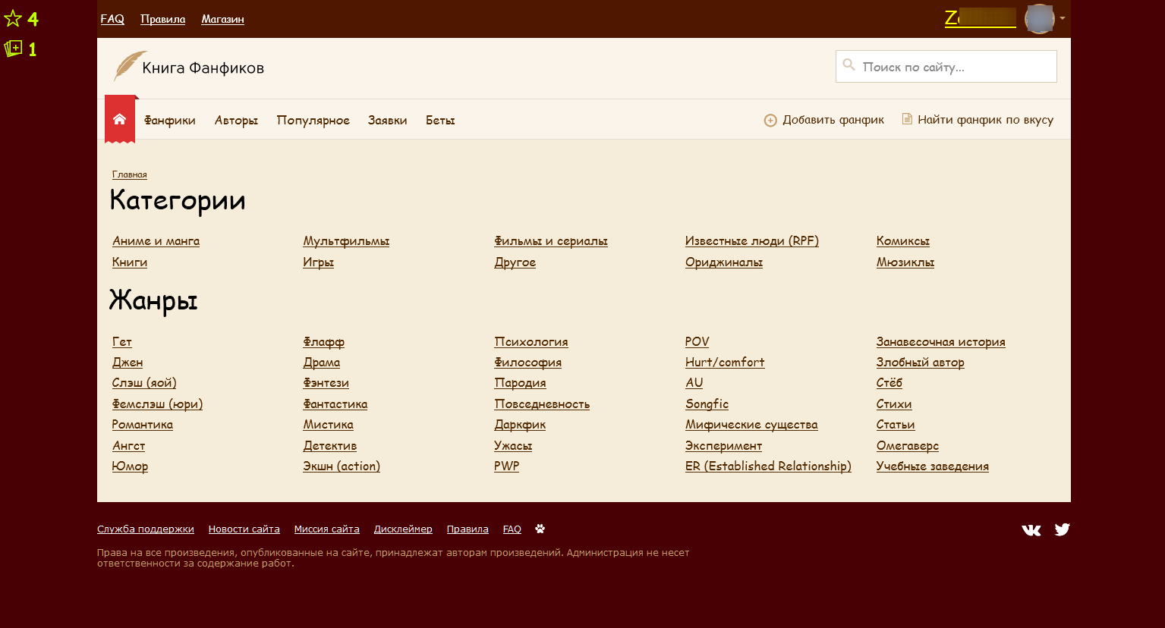This screenshot has height=628, width=1165.
Task: Open the Фанфики menu item
Action: (x=169, y=120)
